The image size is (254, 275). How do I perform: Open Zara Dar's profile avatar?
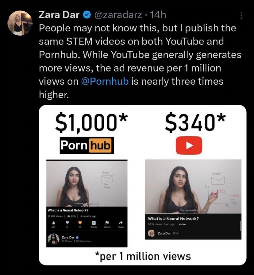pyautogui.click(x=20, y=23)
